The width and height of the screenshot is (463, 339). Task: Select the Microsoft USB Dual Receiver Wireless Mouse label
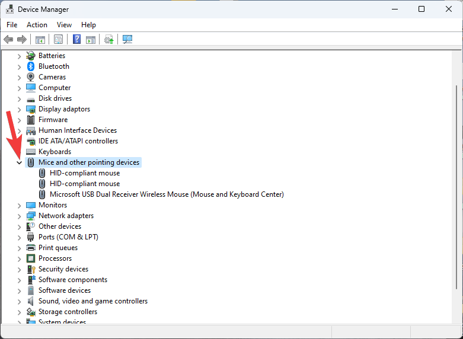coord(167,194)
